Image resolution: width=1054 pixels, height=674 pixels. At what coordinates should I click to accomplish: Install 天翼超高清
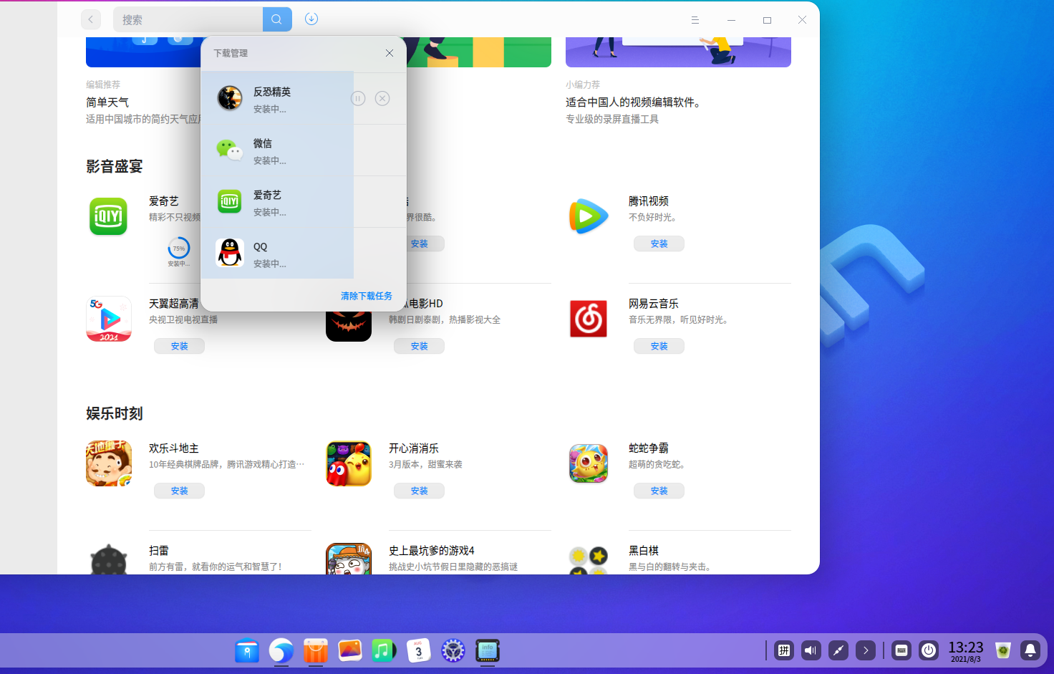pyautogui.click(x=180, y=346)
